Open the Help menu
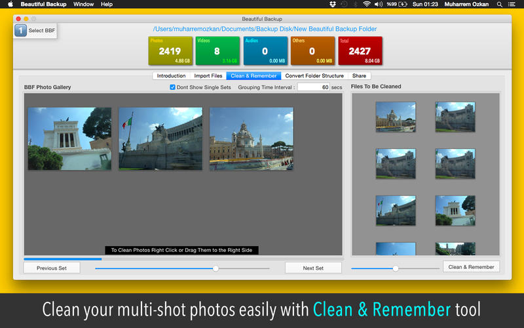 click(107, 4)
